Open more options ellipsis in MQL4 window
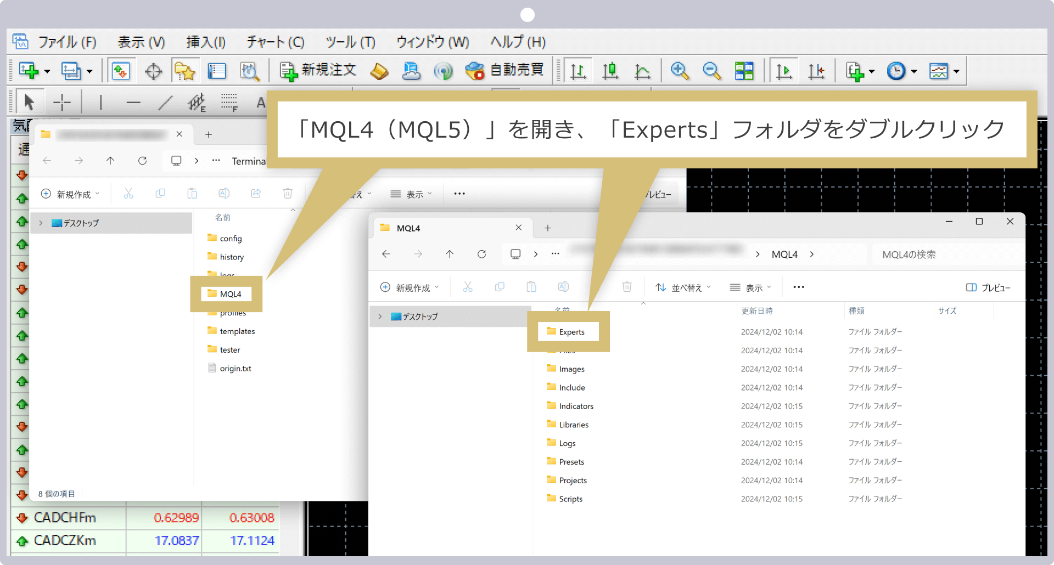The height and width of the screenshot is (565, 1054). coord(799,287)
